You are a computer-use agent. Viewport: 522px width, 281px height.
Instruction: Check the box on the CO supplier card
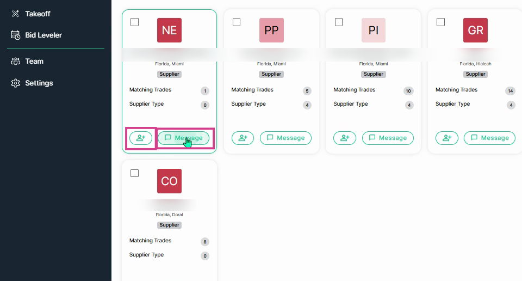pyautogui.click(x=134, y=173)
